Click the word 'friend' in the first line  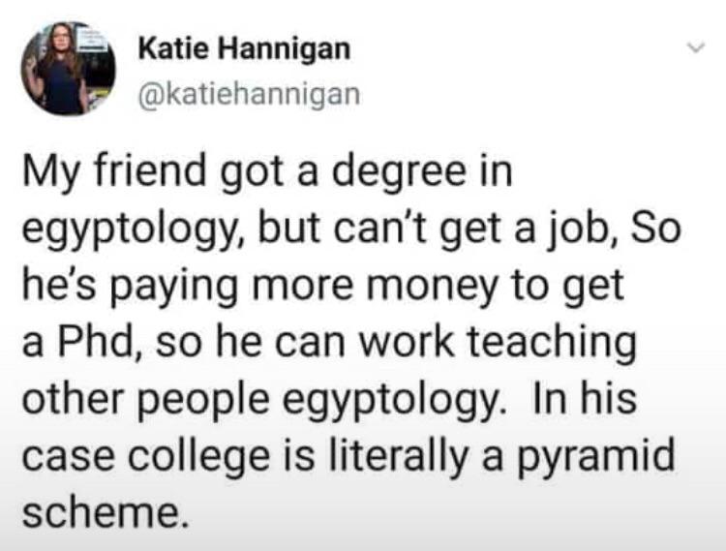point(150,171)
